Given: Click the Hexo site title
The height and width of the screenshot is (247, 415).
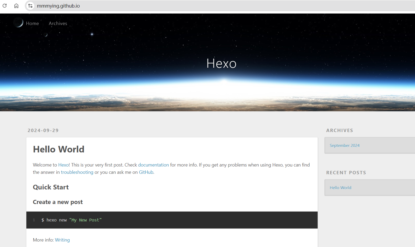Looking at the screenshot, I should point(221,63).
